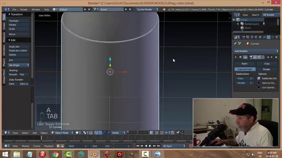Toggle 3D manipulator widget button

(x=96, y=133)
